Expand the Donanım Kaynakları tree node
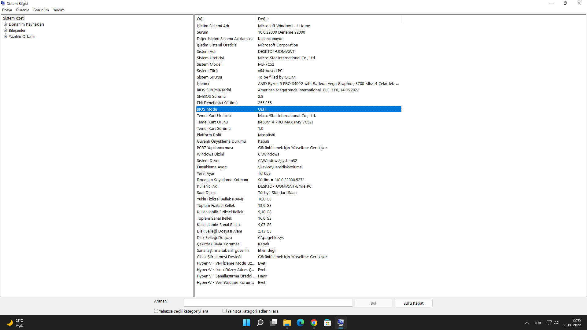587x330 pixels. [5, 24]
